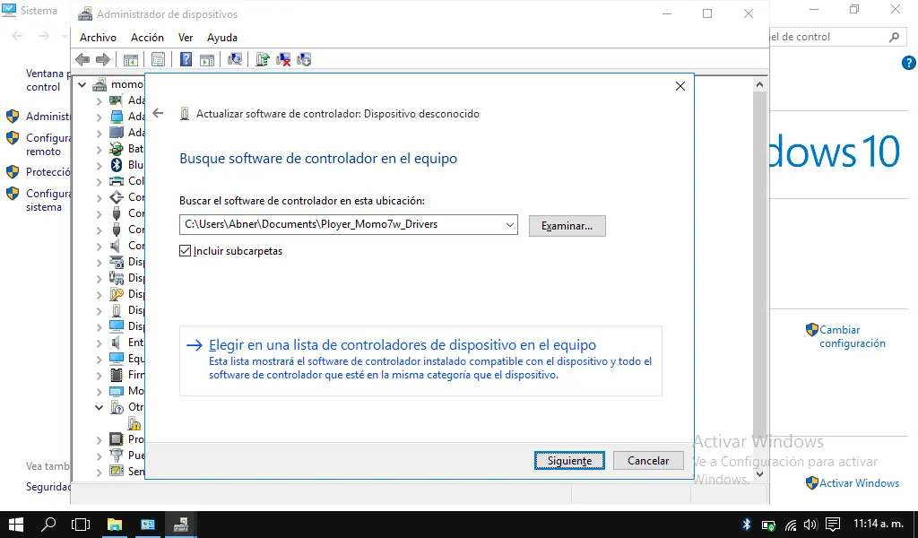Click the Scan for hardware changes icon
This screenshot has height=538, width=918.
point(235,60)
